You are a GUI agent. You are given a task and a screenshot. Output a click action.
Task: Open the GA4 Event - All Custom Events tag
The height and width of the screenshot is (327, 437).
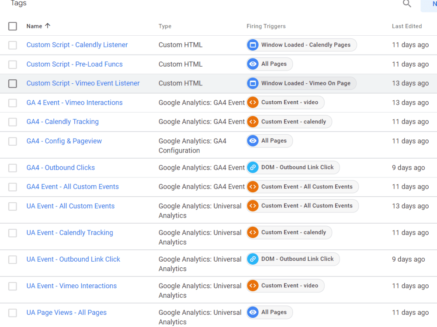[73, 187]
